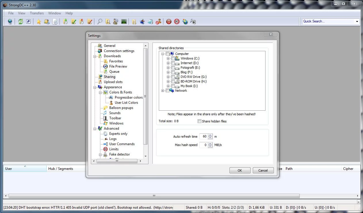The height and width of the screenshot is (213, 363).
Task: Toggle the speed limiter 80 toolbar icon
Action: point(177,22)
